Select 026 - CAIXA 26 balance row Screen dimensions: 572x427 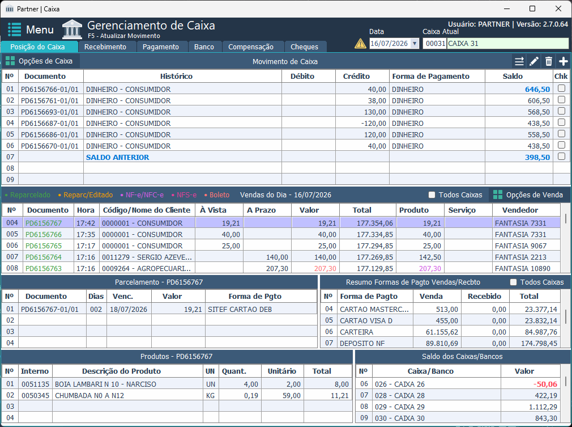[458, 384]
